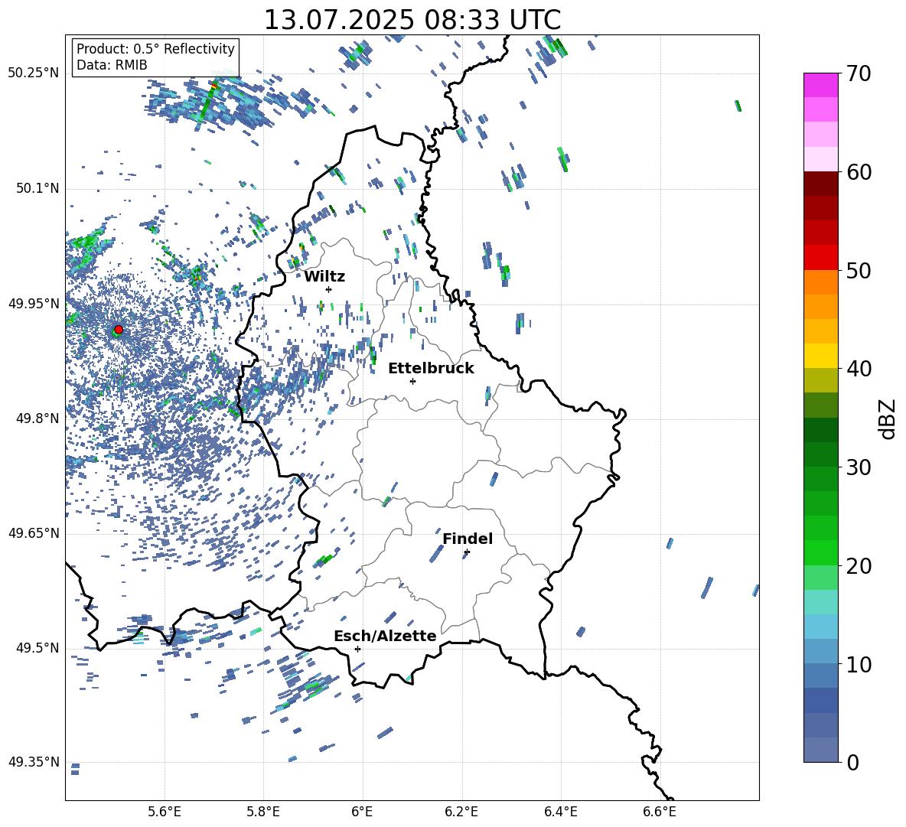The height and width of the screenshot is (827, 906).
Task: Click the 6.2°E longitude label
Action: pyautogui.click(x=461, y=812)
